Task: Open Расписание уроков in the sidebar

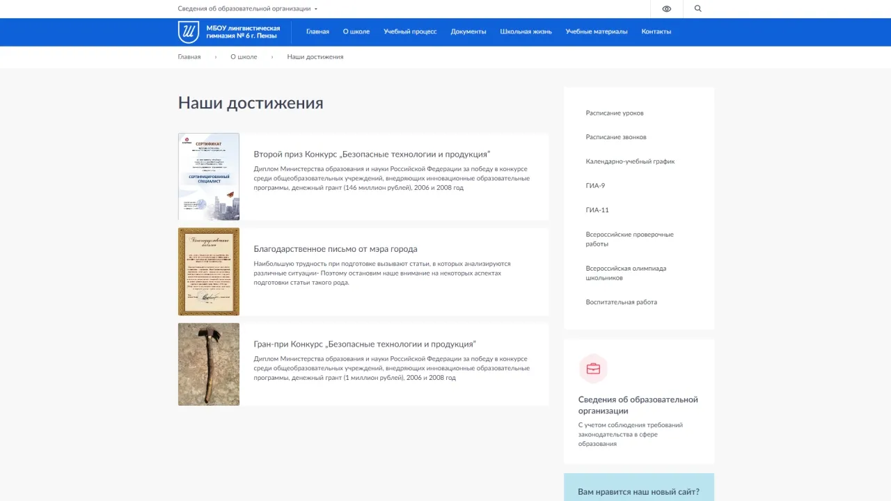Action: [615, 113]
